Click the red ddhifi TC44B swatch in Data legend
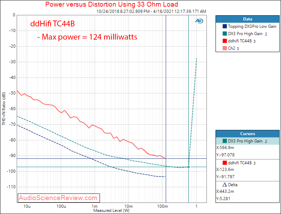 225,41
